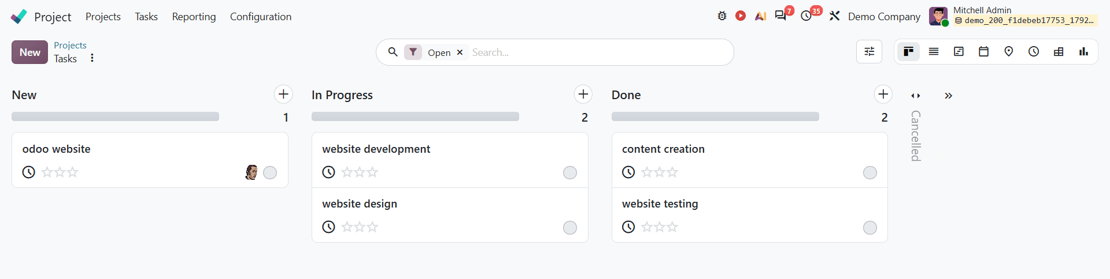Remove the Open filter
Screen dimensions: 1110x279
pyautogui.click(x=460, y=52)
